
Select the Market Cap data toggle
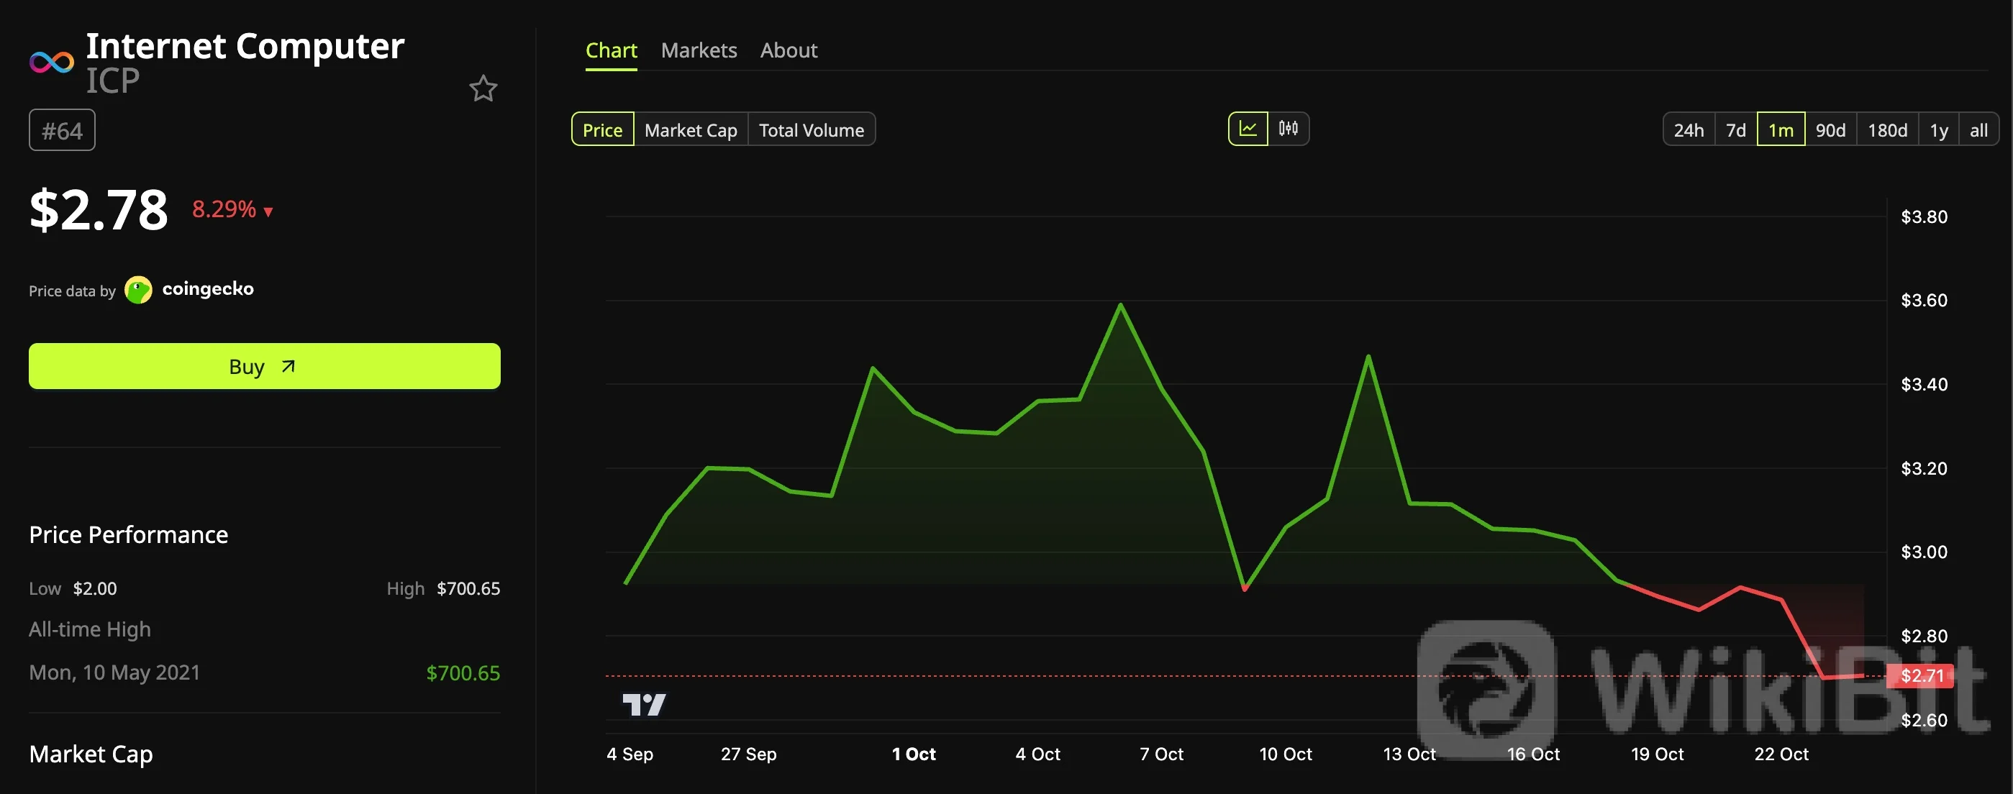pos(691,129)
